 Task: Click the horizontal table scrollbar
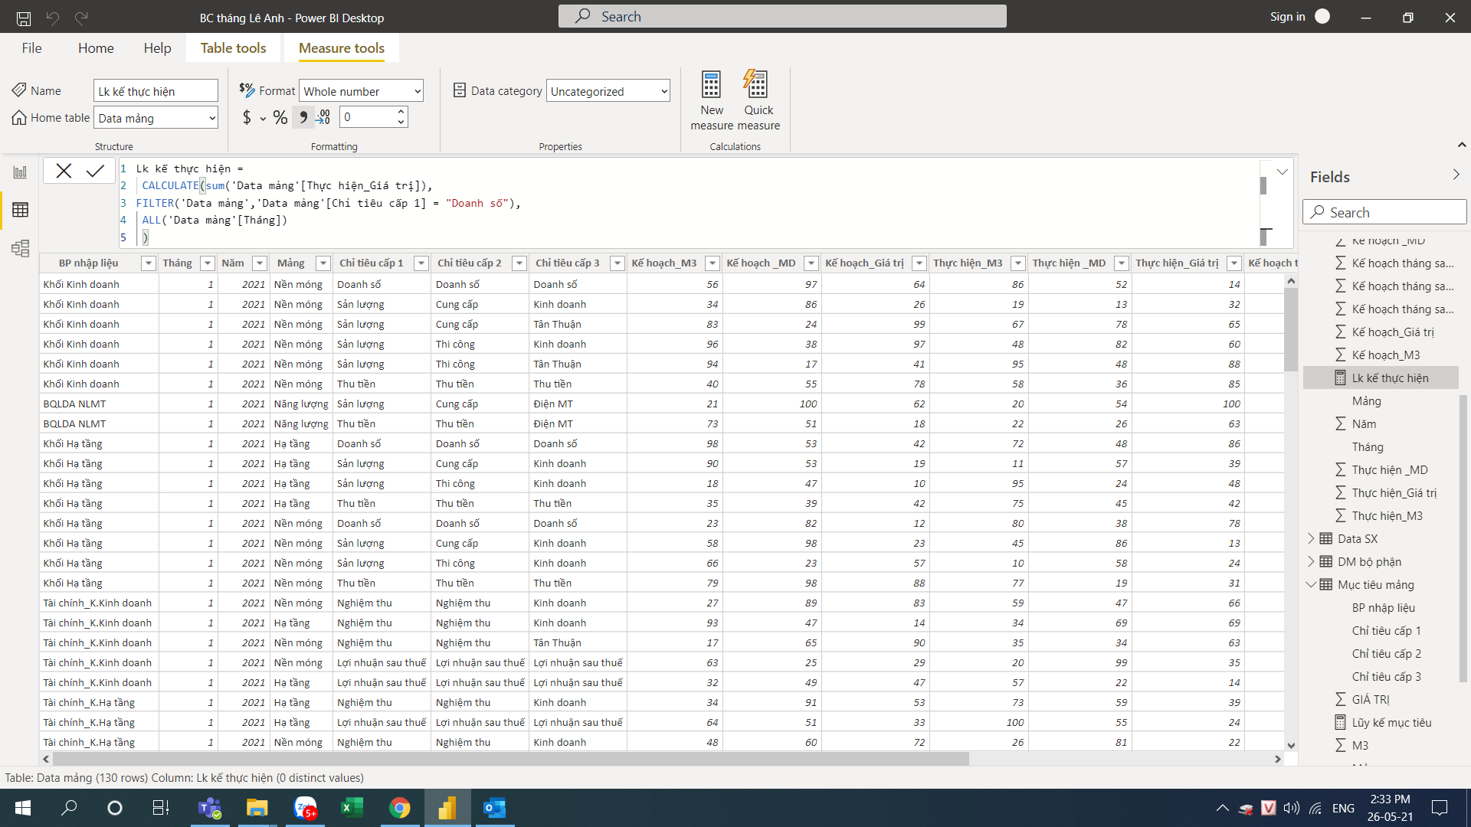pos(511,759)
